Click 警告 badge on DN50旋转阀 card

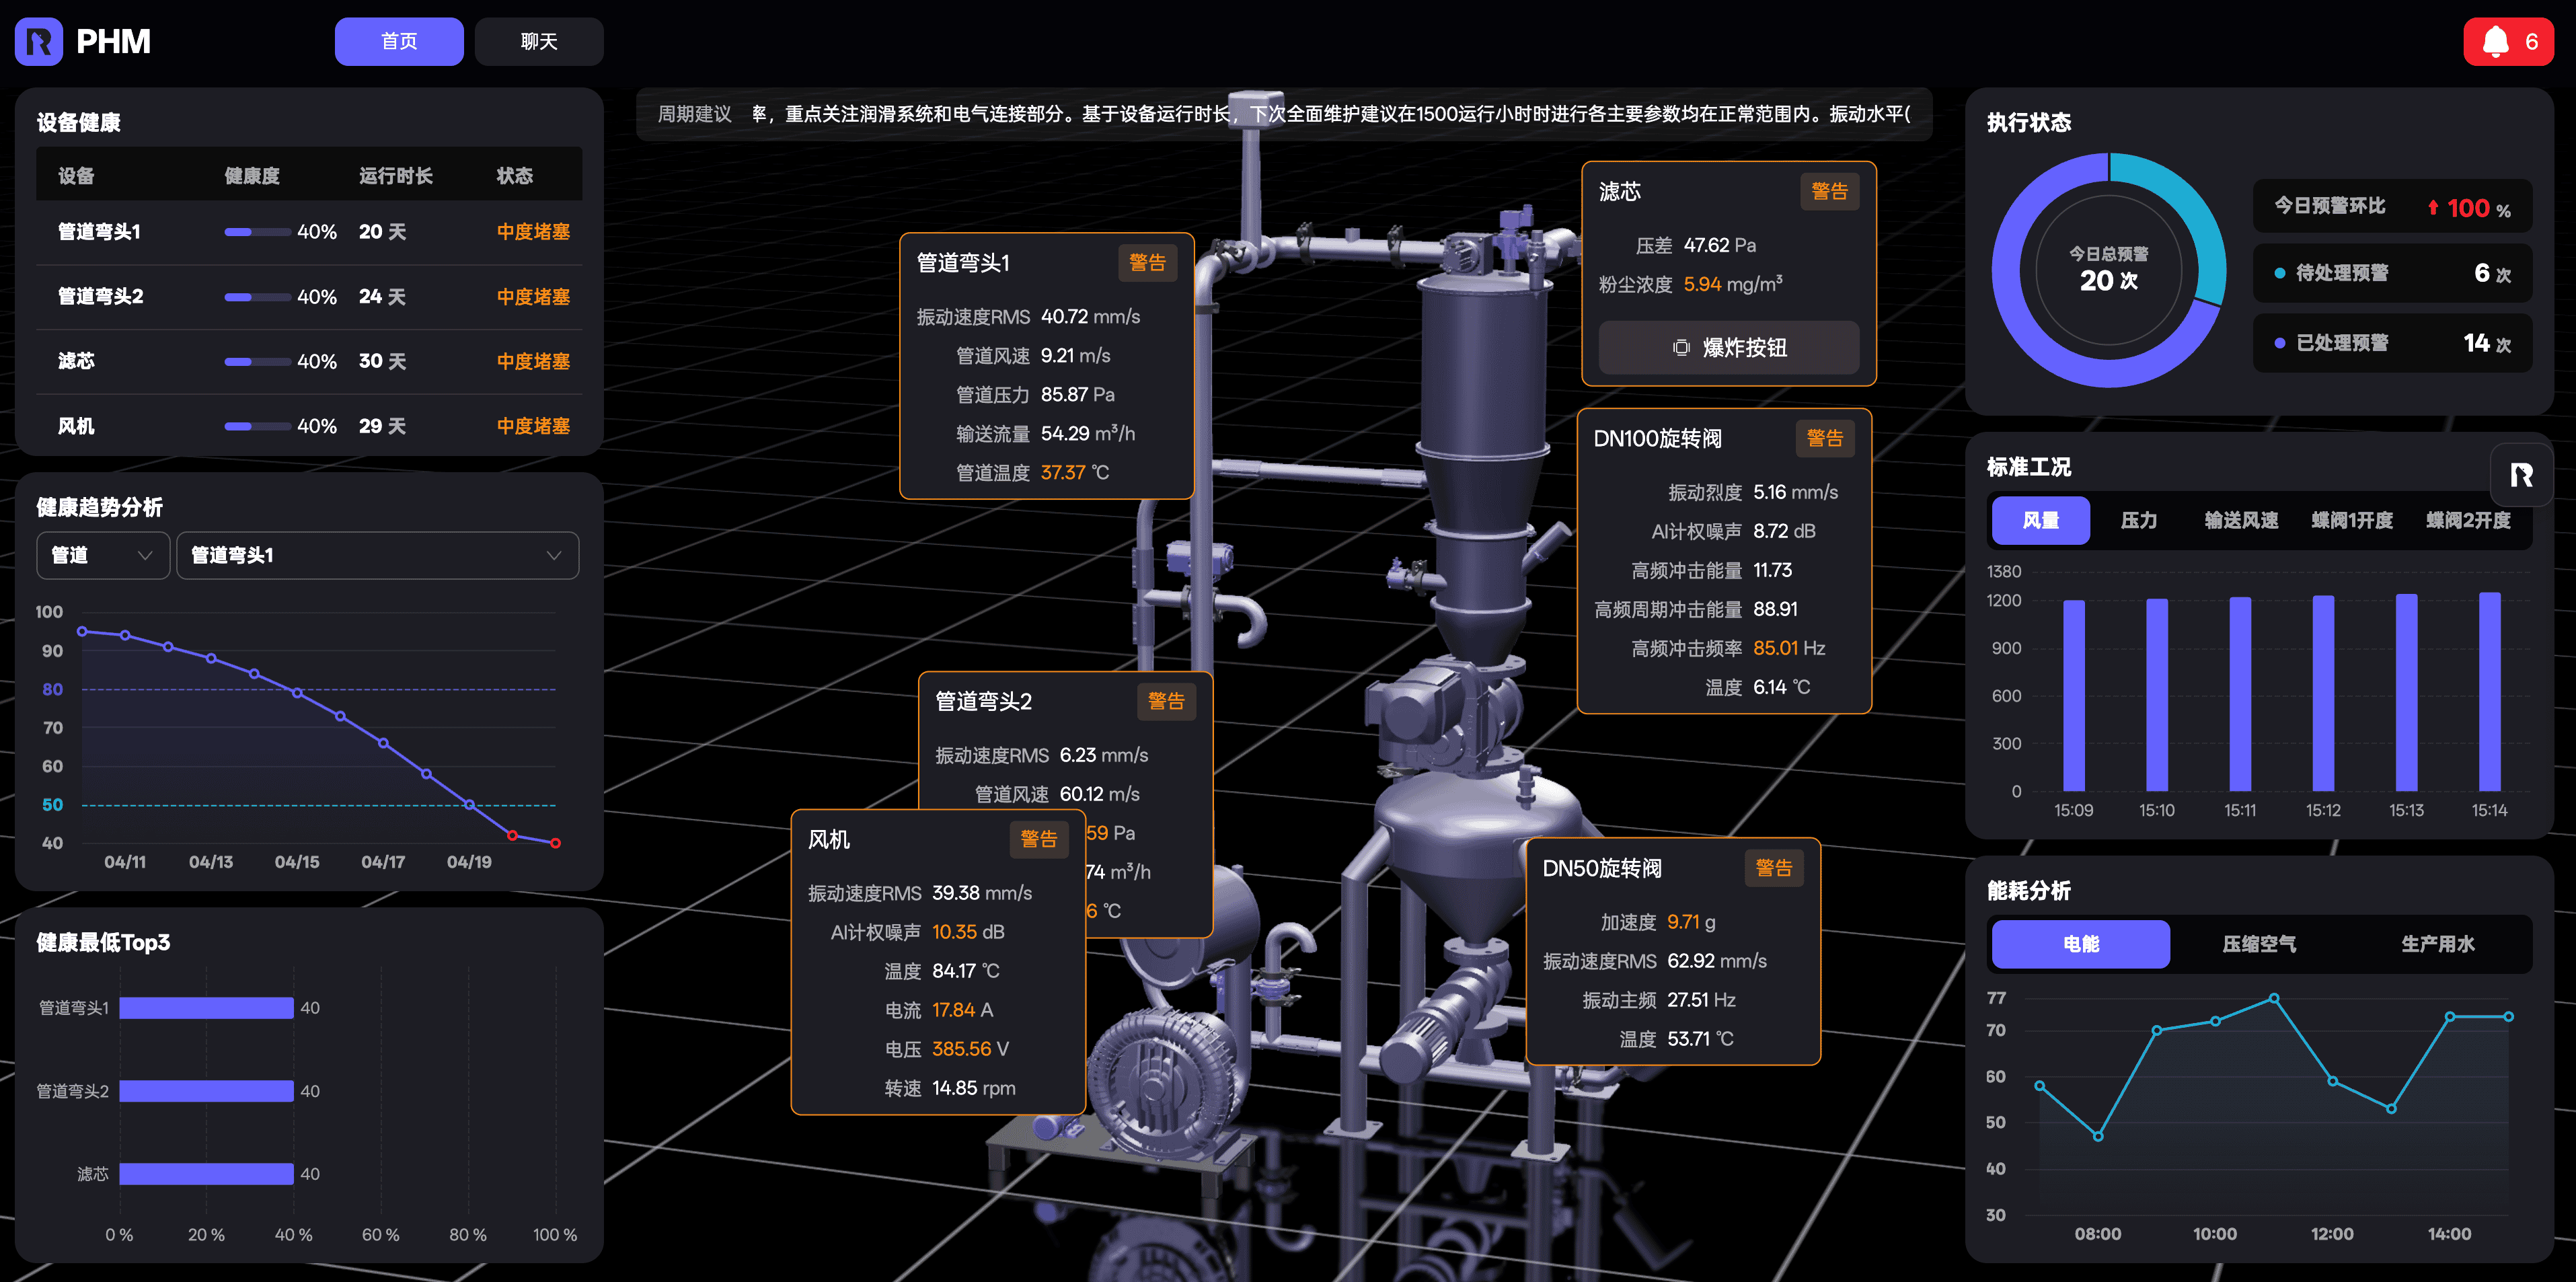[1774, 868]
